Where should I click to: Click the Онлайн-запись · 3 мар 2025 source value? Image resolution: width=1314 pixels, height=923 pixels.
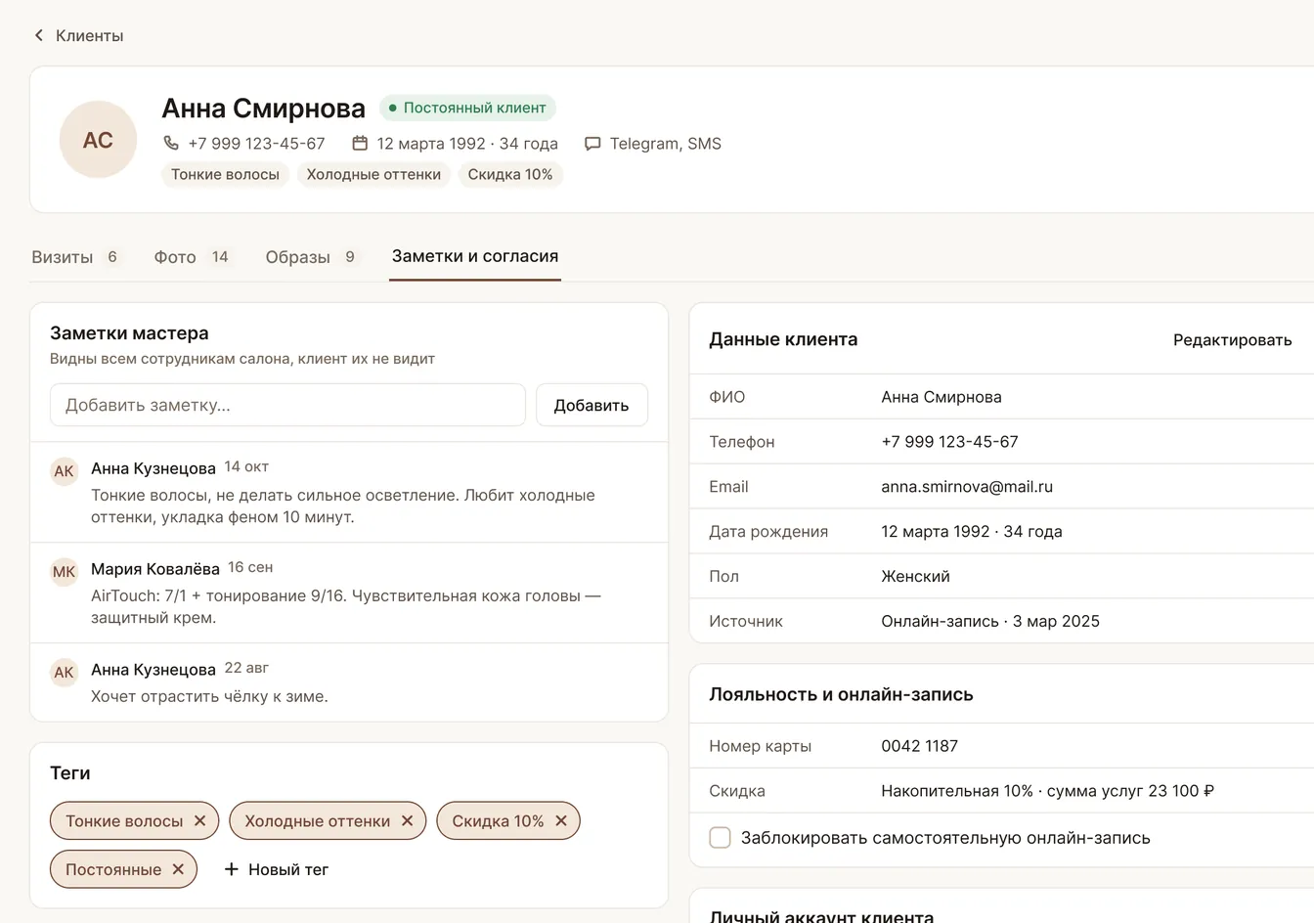tap(990, 622)
